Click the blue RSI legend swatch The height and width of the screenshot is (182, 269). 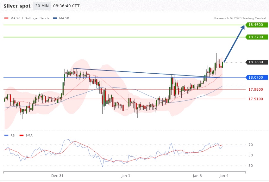pos(6,136)
